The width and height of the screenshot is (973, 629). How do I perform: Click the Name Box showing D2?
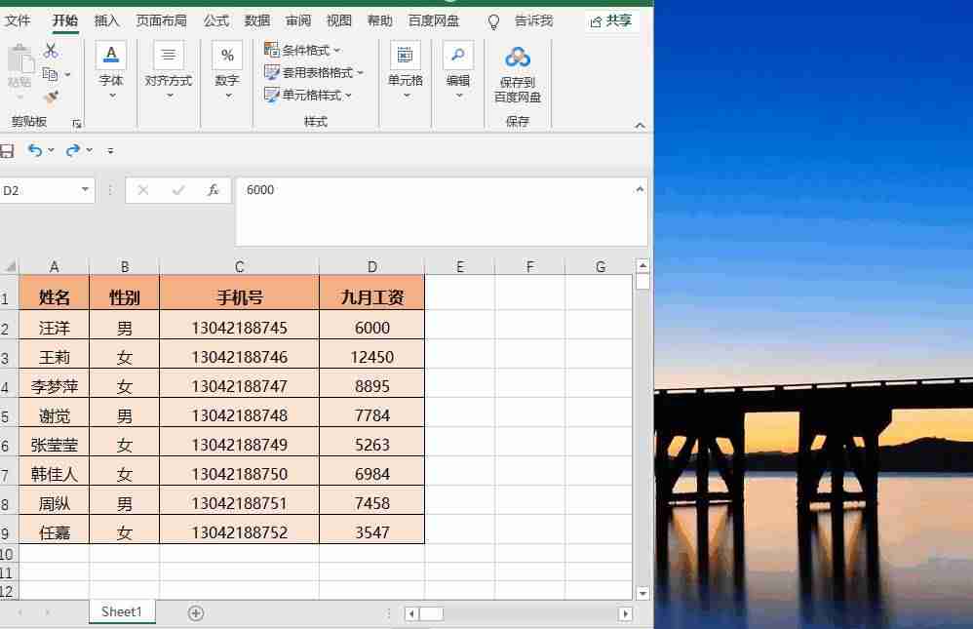point(38,190)
